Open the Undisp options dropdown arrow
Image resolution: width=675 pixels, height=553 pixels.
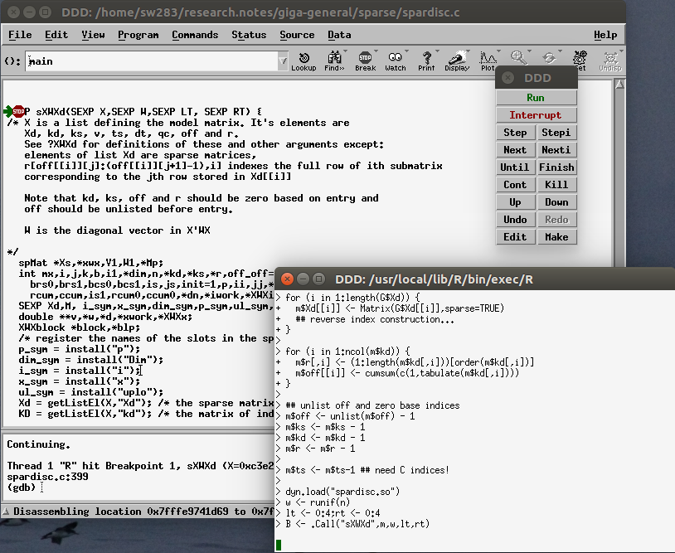click(x=621, y=51)
